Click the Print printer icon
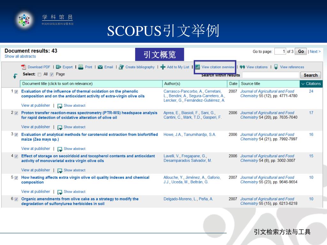The height and width of the screenshot is (245, 327). (x=81, y=67)
